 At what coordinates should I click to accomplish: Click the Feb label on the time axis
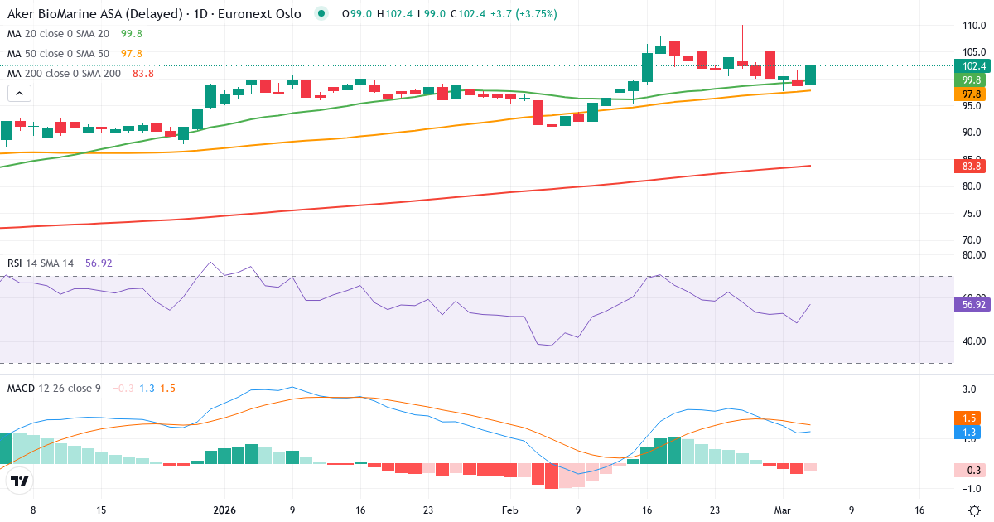(510, 511)
